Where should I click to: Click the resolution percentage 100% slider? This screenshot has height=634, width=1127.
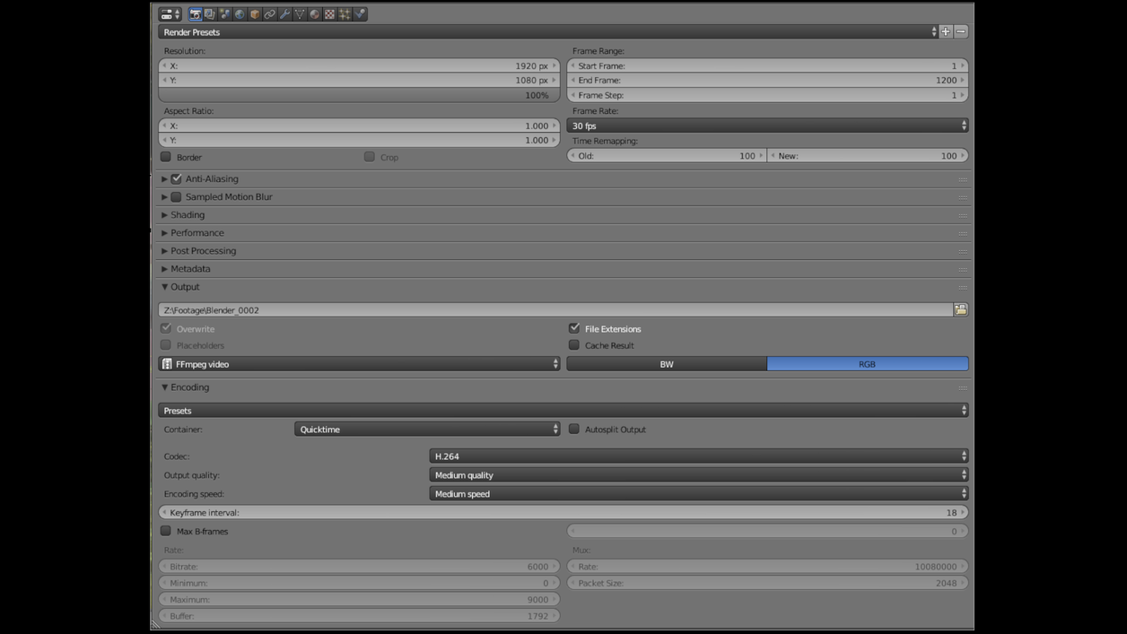pos(359,95)
